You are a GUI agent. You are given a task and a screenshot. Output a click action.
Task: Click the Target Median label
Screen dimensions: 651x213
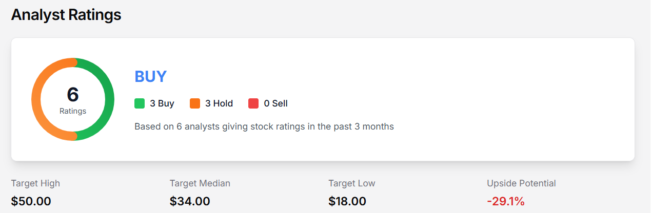point(200,183)
